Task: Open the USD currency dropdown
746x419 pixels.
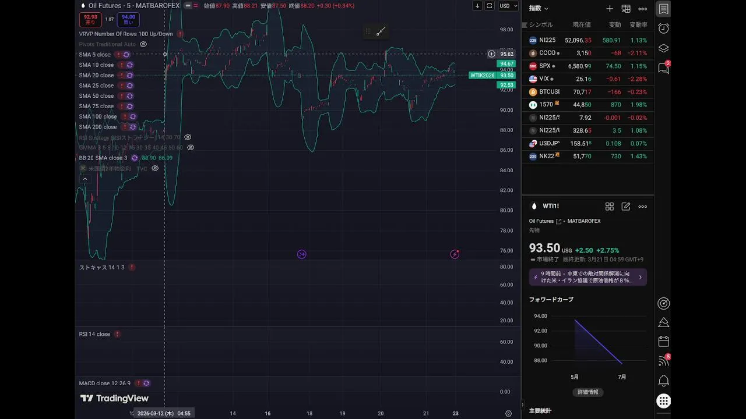Action: (508, 6)
